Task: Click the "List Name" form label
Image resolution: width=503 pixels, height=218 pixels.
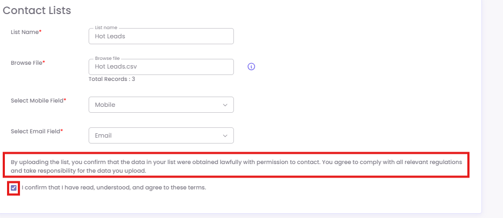Action: coord(25,32)
